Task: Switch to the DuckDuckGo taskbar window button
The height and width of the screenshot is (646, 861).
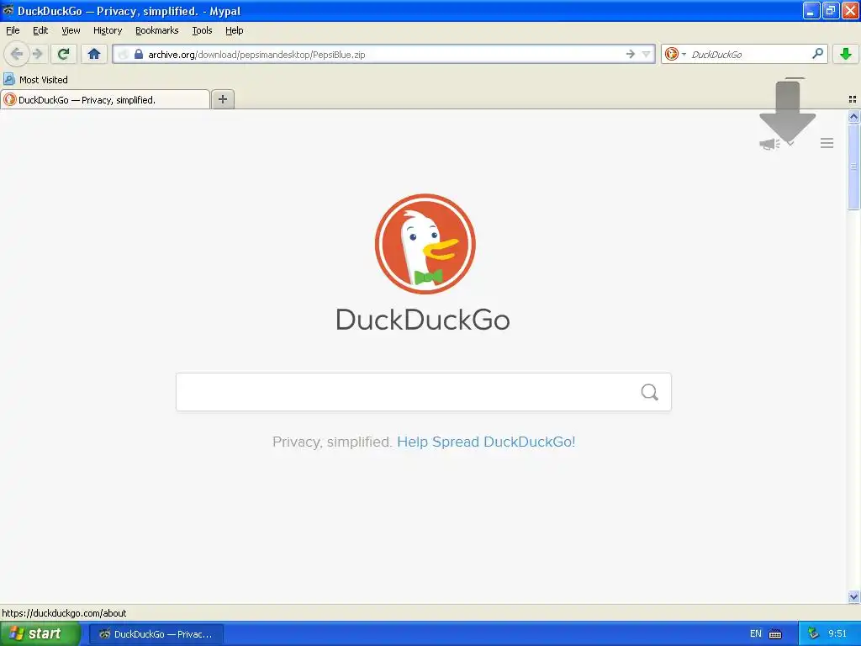Action: point(156,634)
